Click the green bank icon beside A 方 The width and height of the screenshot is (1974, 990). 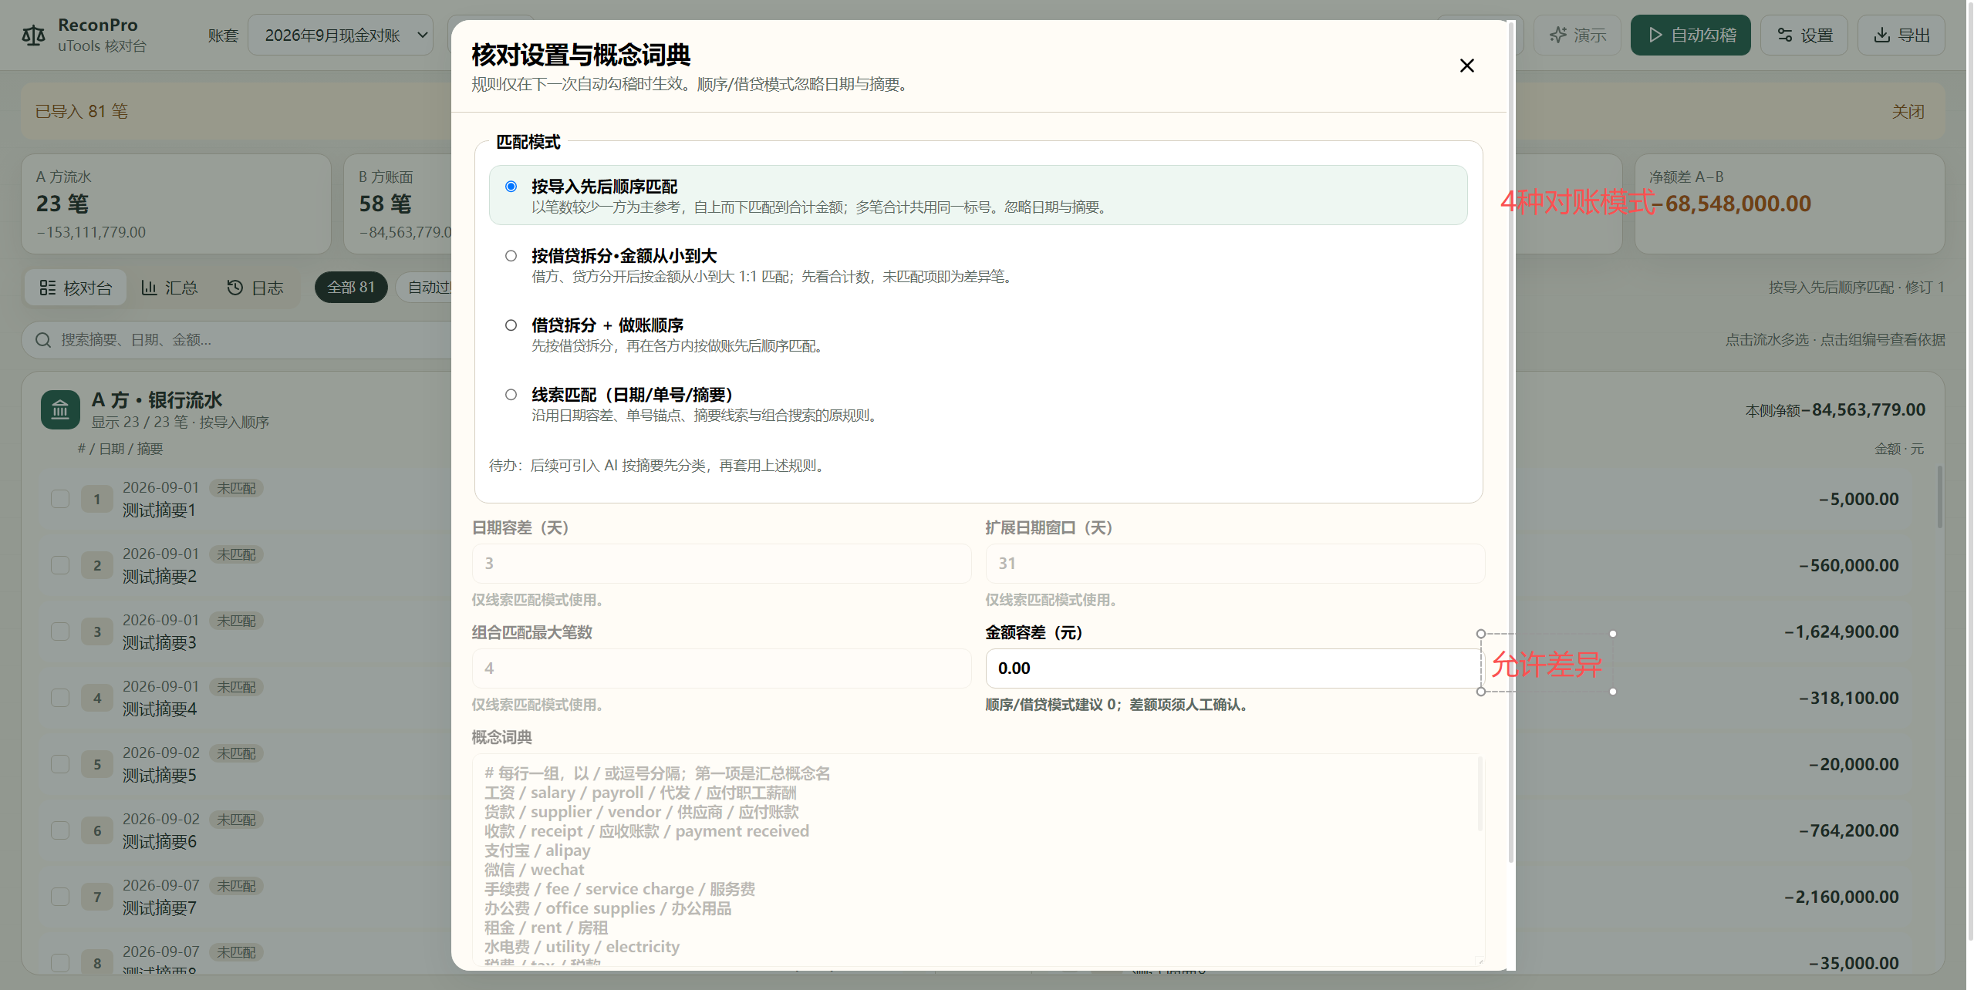point(60,410)
